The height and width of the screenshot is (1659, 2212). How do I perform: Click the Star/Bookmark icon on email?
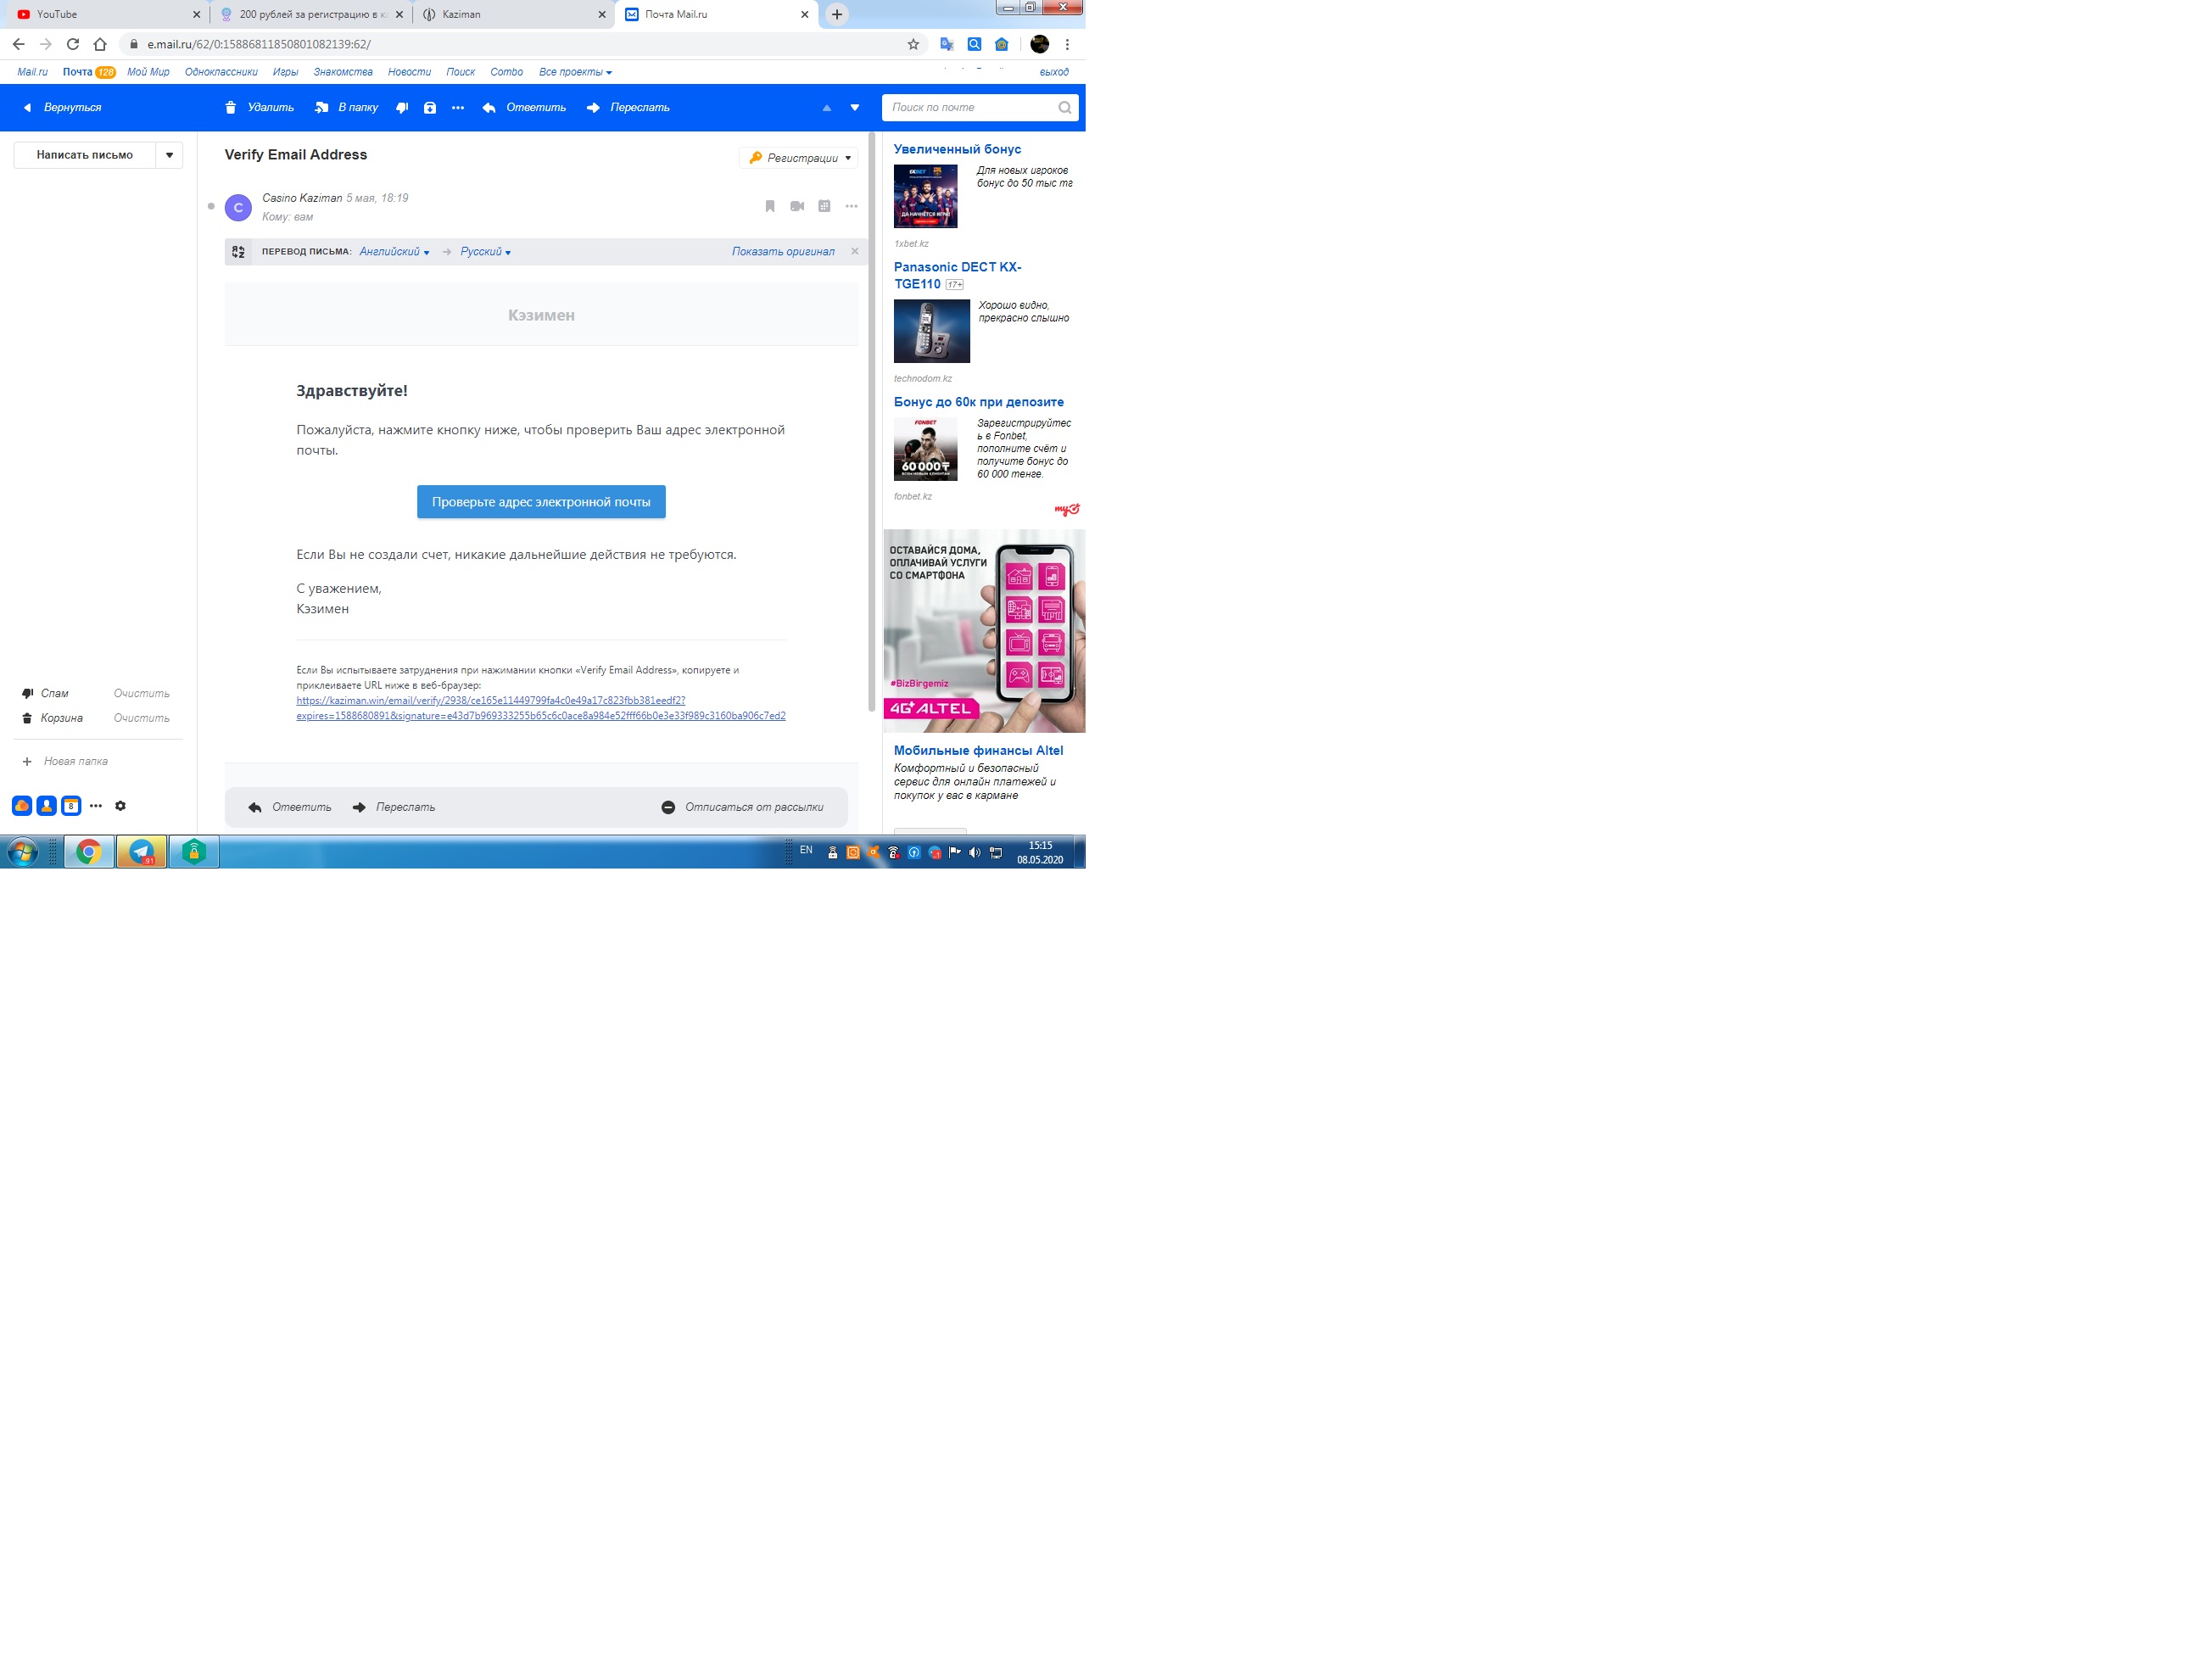tap(770, 205)
